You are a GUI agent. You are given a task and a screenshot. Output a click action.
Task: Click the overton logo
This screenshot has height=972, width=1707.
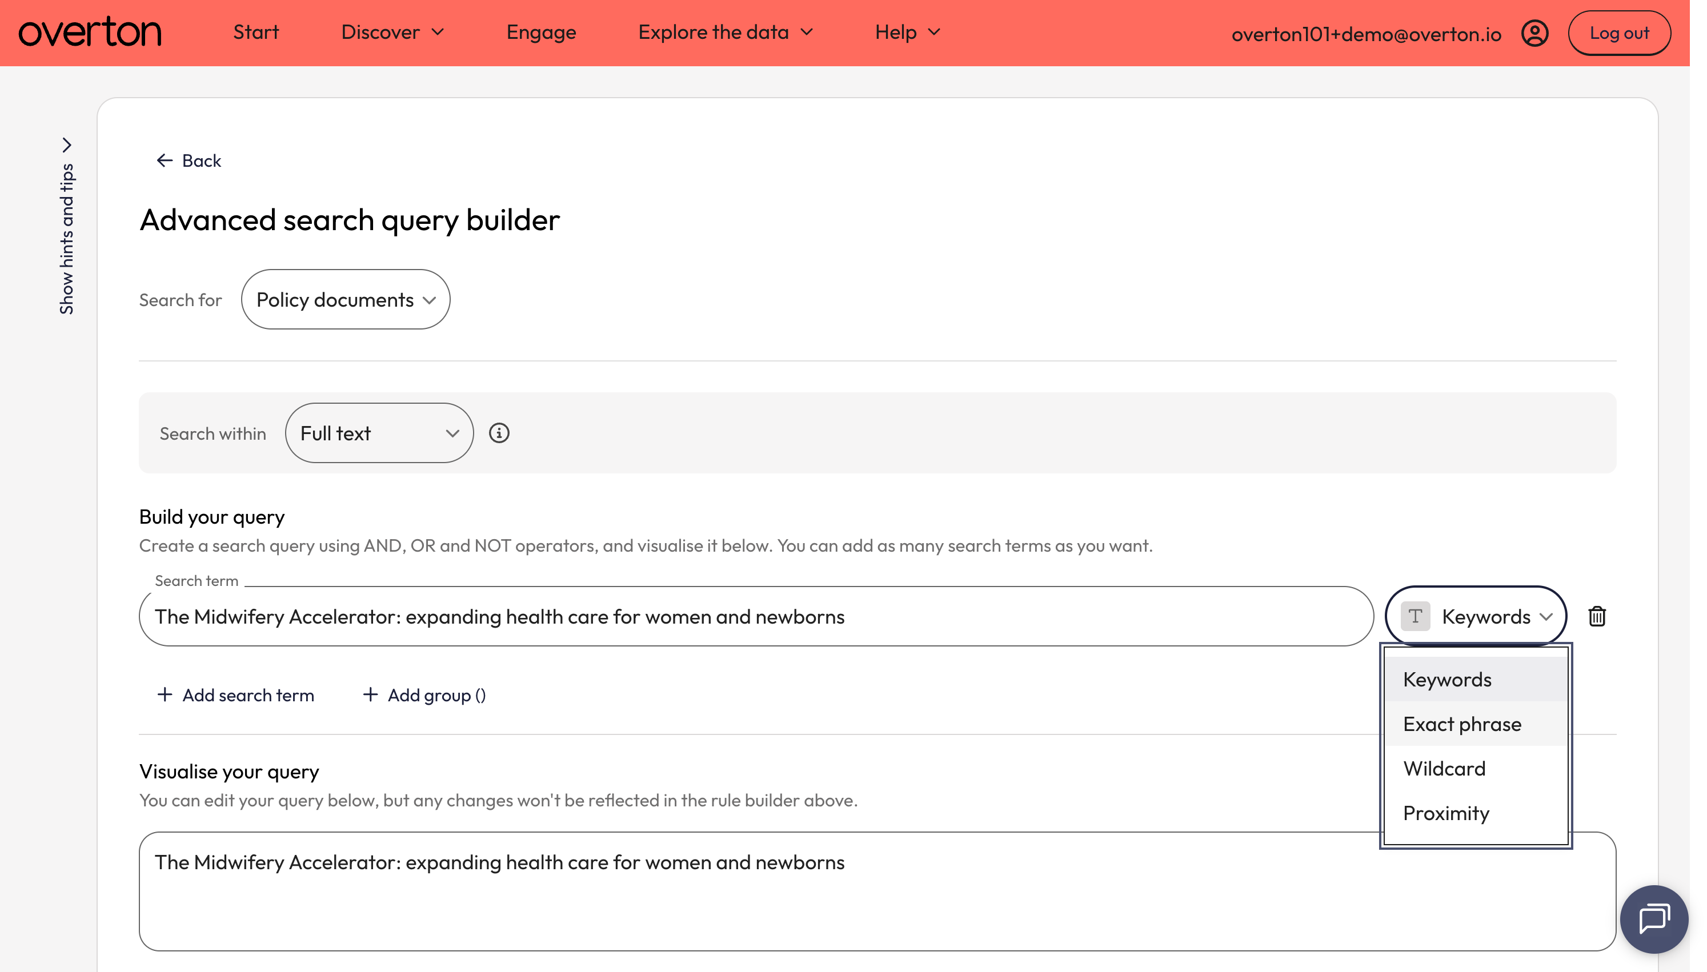coord(90,33)
